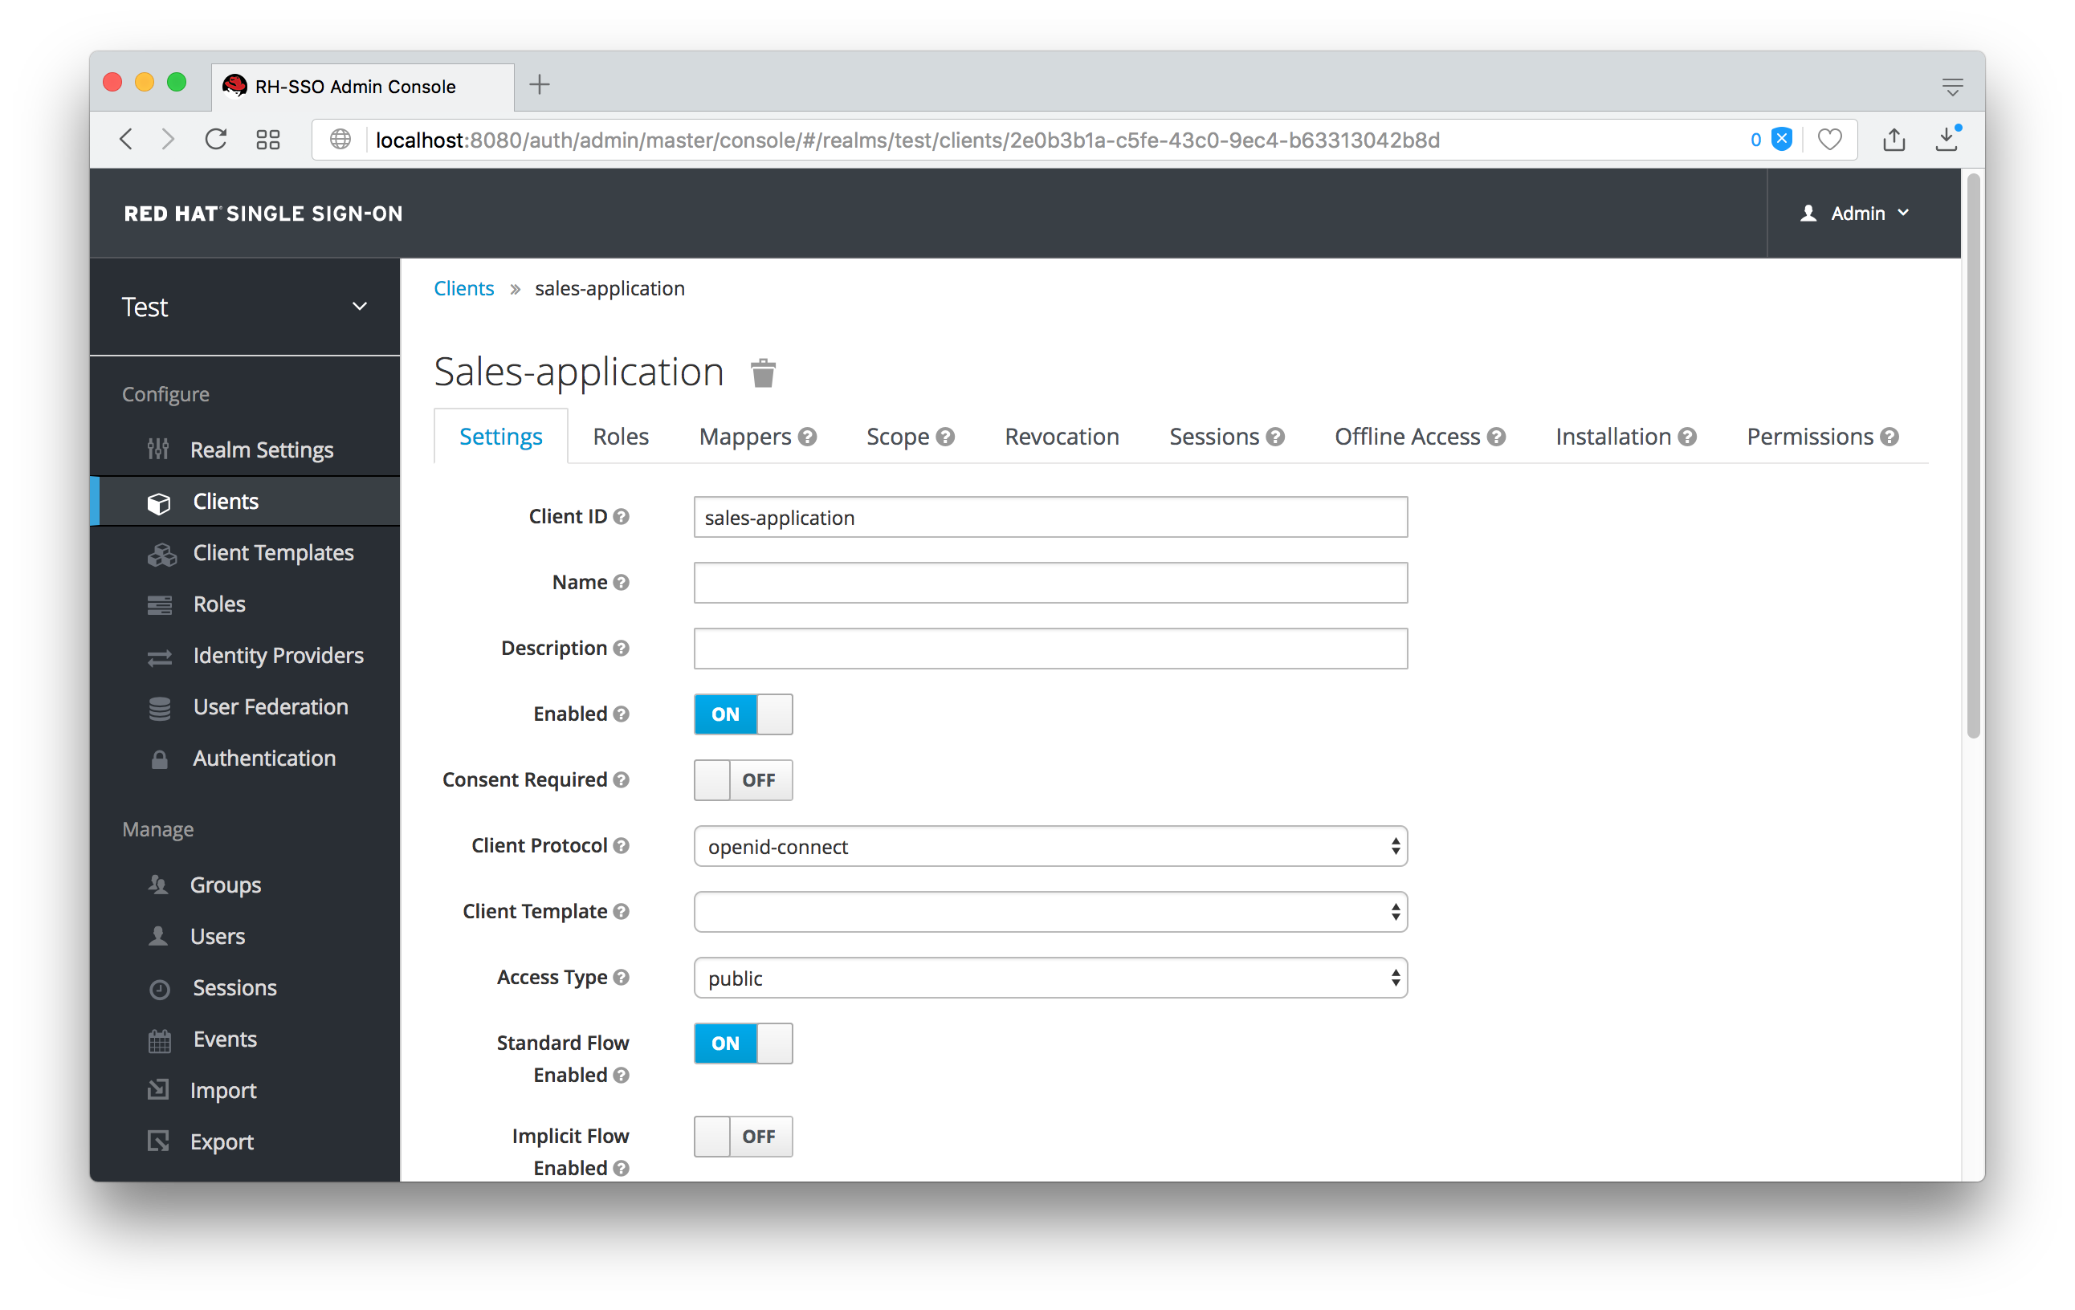Toggle the Consent Required switch ON

(x=740, y=779)
